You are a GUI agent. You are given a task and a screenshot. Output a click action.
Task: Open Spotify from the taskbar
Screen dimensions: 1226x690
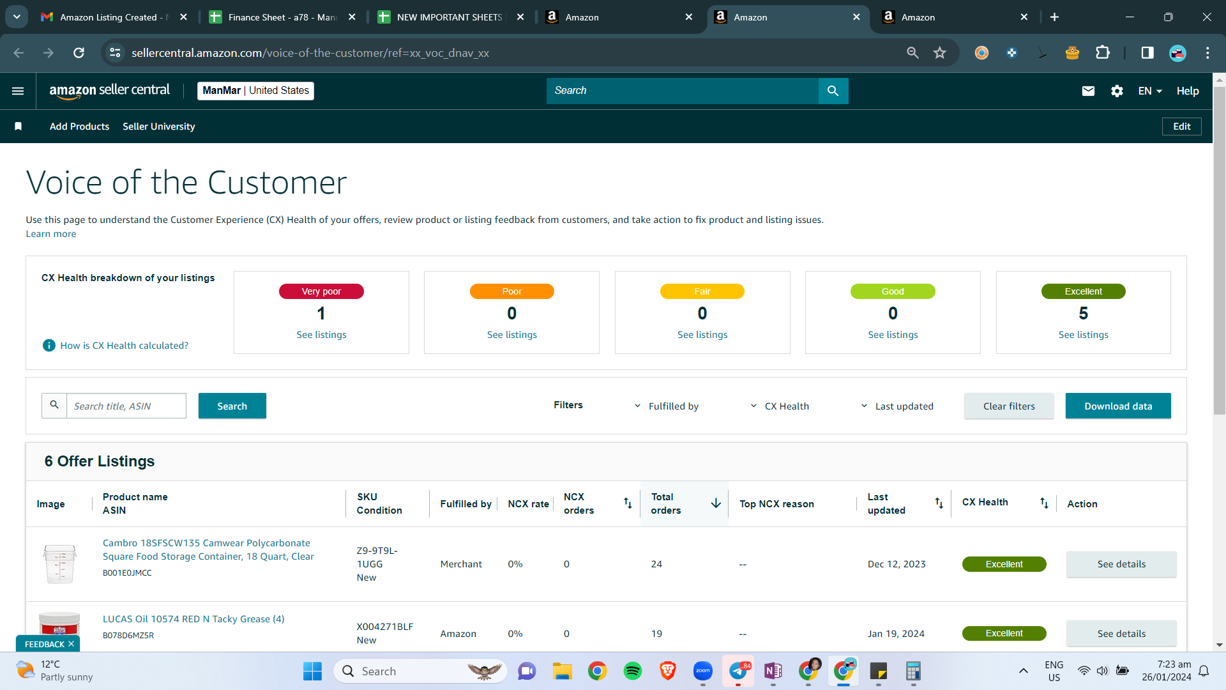pyautogui.click(x=633, y=671)
